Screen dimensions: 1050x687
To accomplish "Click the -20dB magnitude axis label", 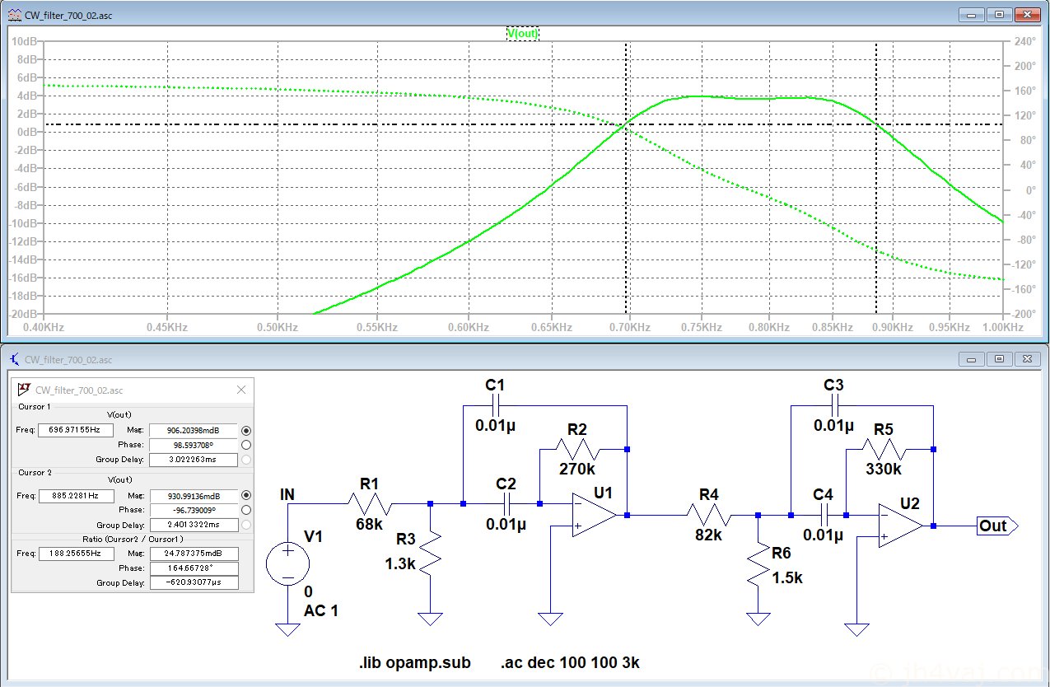I will point(23,314).
